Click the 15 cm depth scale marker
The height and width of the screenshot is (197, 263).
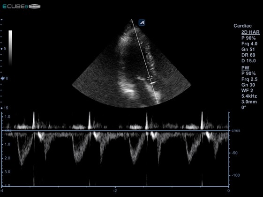[4, 108]
